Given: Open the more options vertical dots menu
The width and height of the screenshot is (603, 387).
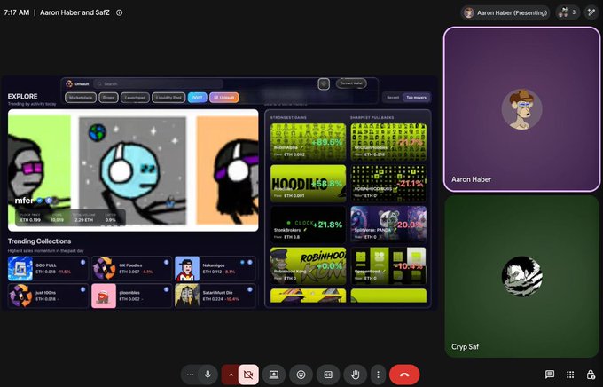Looking at the screenshot, I should click(378, 375).
